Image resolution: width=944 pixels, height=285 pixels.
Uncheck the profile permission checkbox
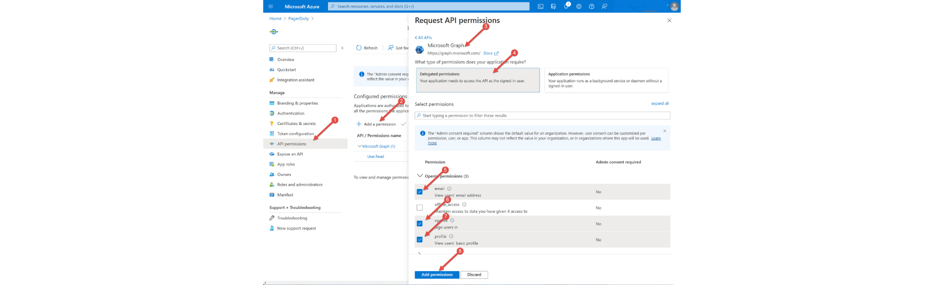(420, 239)
